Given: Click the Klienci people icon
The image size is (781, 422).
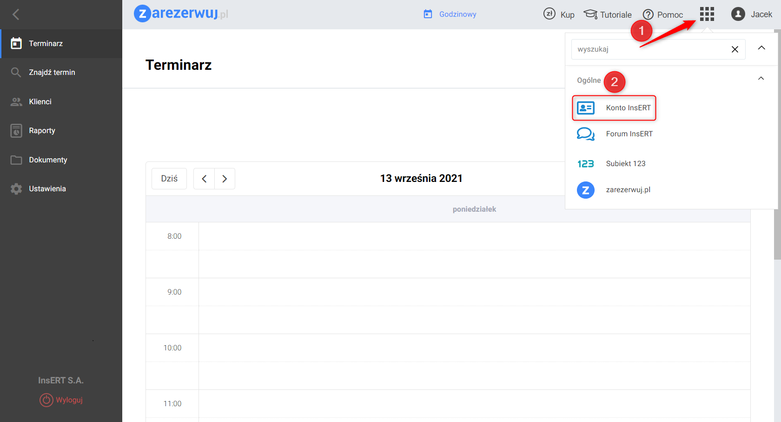Looking at the screenshot, I should 16,101.
